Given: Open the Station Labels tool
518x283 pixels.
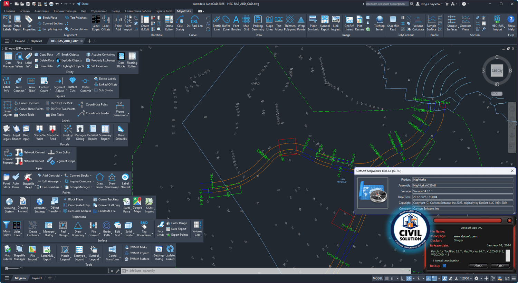Looking at the screenshot, I should click(x=7, y=23).
